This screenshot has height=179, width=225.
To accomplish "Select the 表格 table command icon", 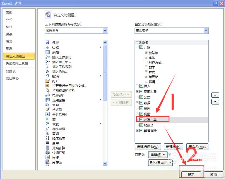I will pos(47,52).
